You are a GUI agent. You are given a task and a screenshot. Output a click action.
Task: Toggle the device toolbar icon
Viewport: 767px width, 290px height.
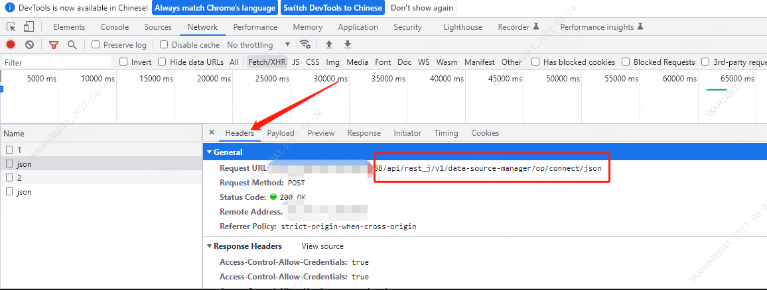point(29,27)
